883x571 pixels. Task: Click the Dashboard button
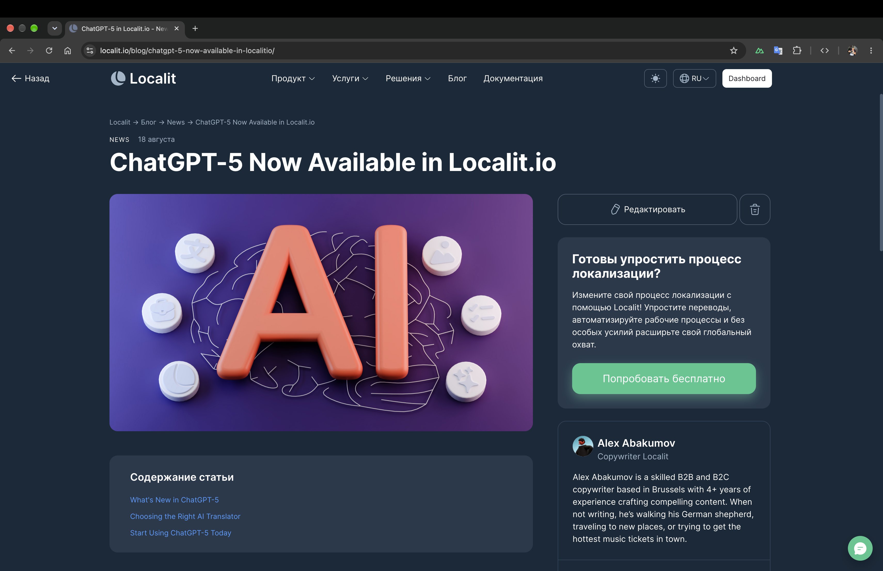tap(747, 79)
